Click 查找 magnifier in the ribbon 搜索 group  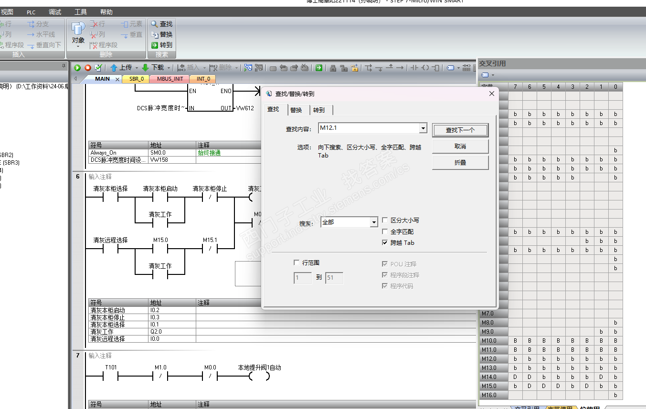coord(161,24)
